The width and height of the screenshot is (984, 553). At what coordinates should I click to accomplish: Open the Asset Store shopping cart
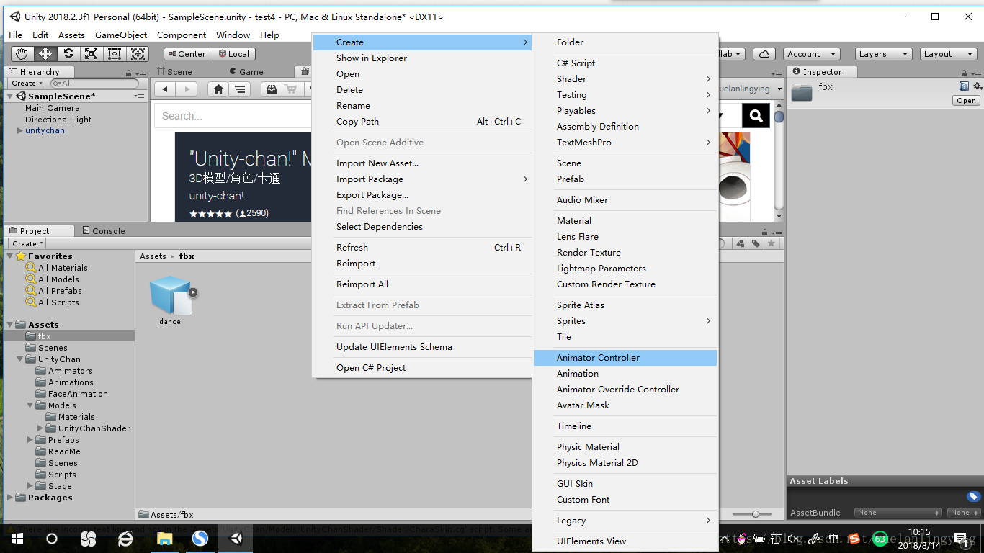click(x=292, y=89)
